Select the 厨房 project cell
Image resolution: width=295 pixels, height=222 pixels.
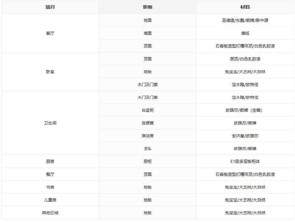pos(50,162)
